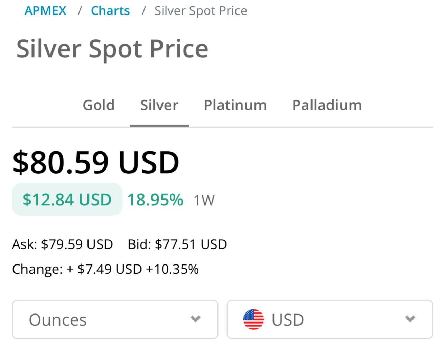Open the Charts breadcrumb link

click(110, 11)
